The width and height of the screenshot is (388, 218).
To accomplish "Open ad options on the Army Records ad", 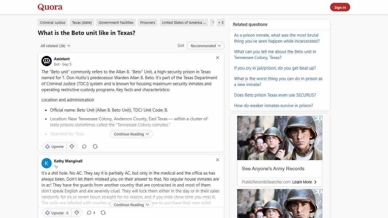I will [x=320, y=118].
